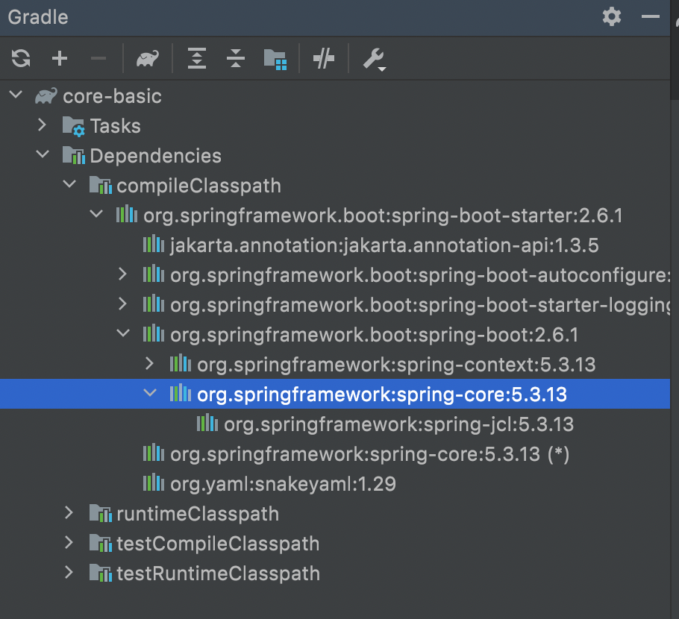Click the Dependencies folder icon

click(74, 155)
